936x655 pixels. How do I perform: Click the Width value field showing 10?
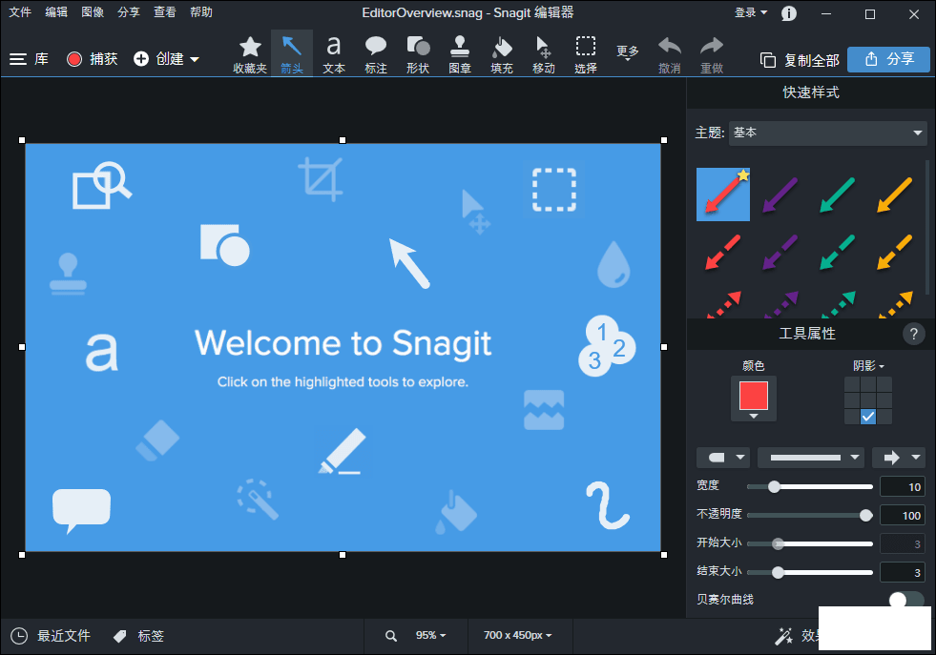point(904,487)
